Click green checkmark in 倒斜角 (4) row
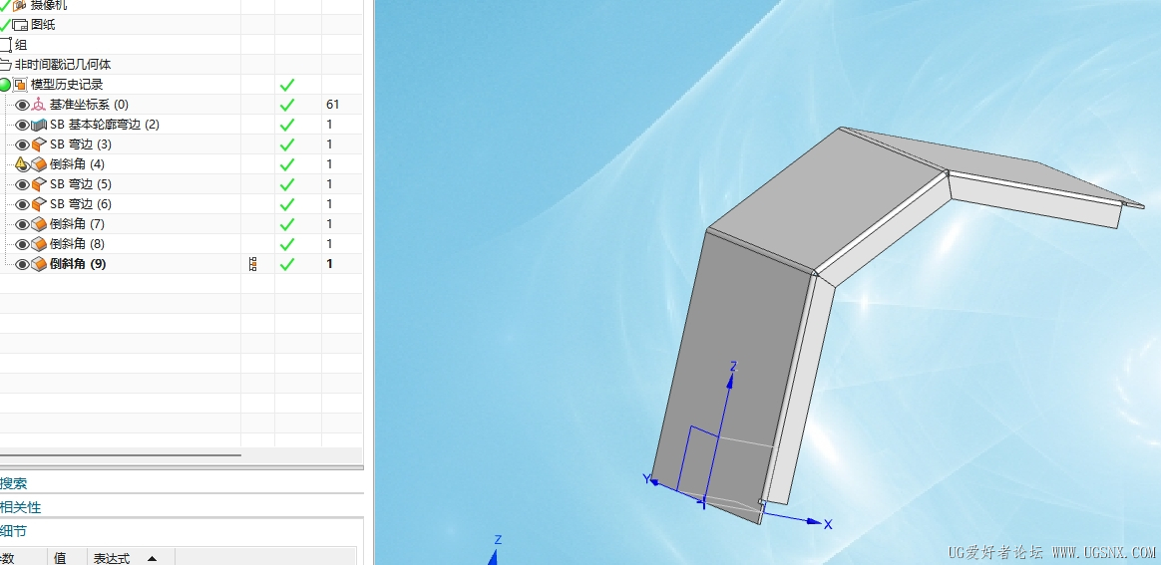Image resolution: width=1161 pixels, height=565 pixels. [x=287, y=164]
